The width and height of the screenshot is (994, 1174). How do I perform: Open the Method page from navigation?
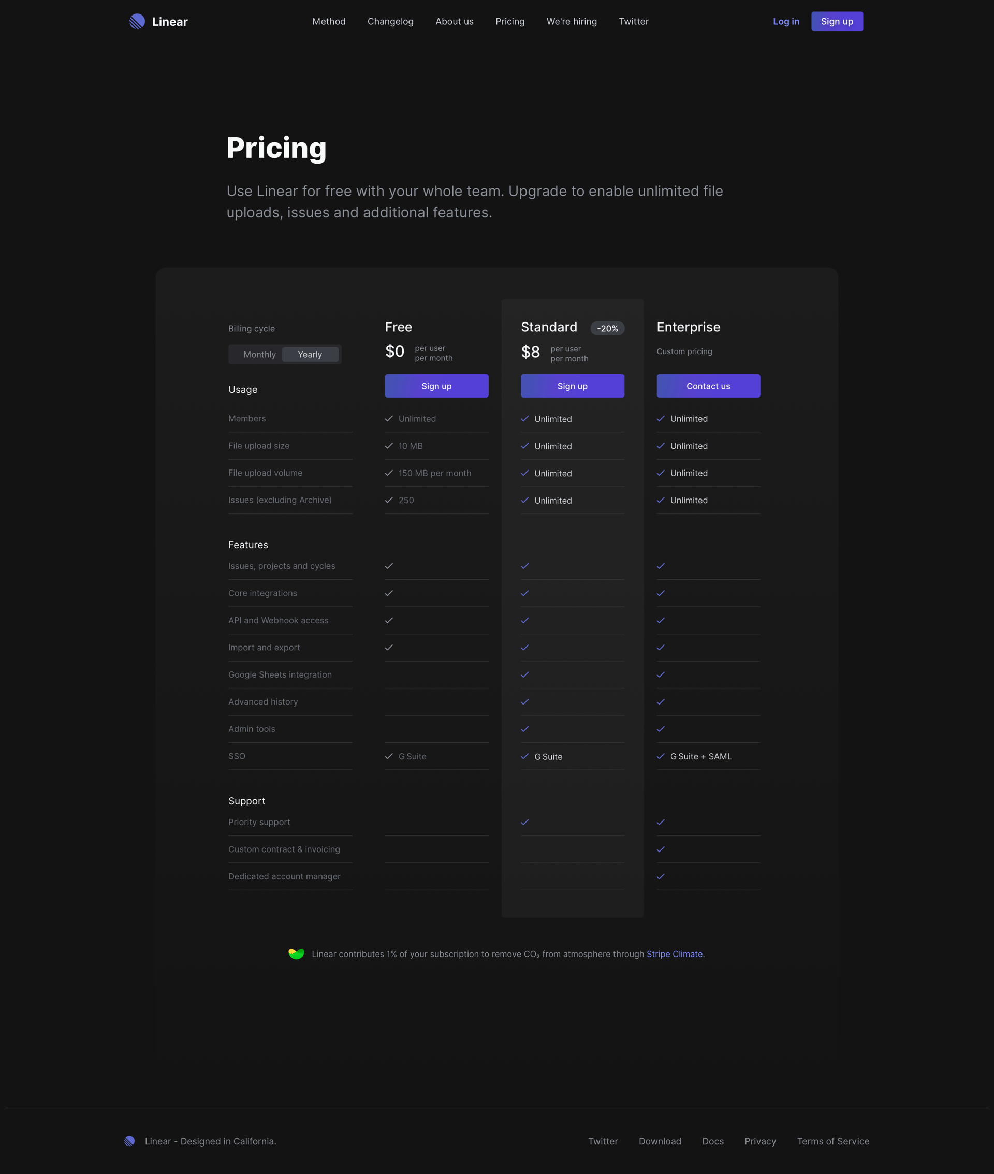[x=329, y=21]
